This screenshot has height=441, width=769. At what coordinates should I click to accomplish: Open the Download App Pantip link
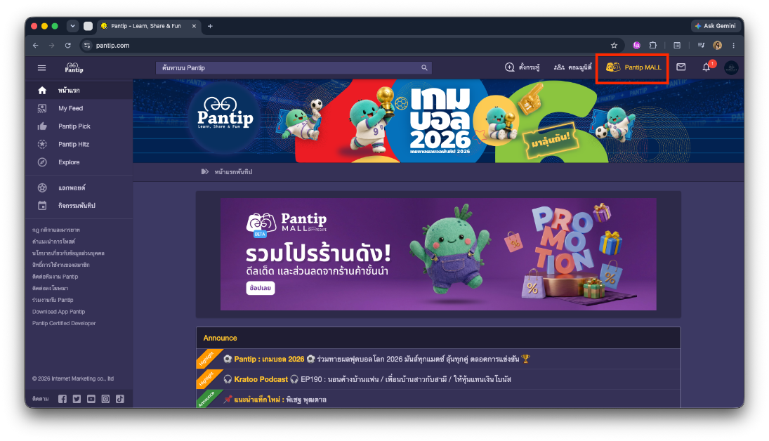[x=58, y=312]
